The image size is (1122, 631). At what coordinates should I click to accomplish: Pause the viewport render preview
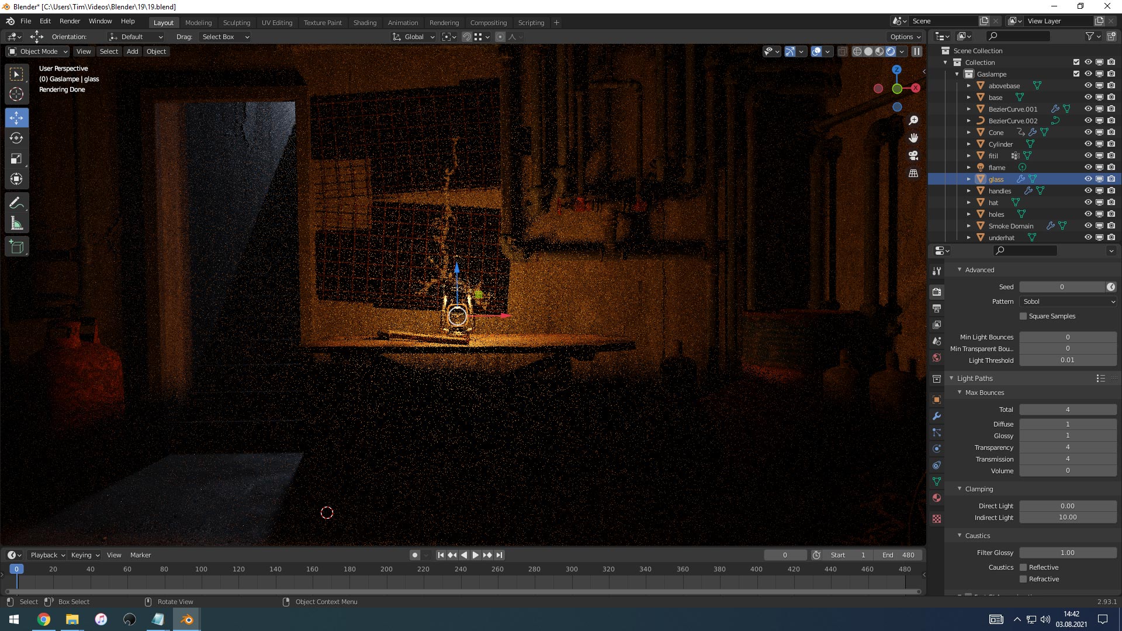click(x=917, y=51)
